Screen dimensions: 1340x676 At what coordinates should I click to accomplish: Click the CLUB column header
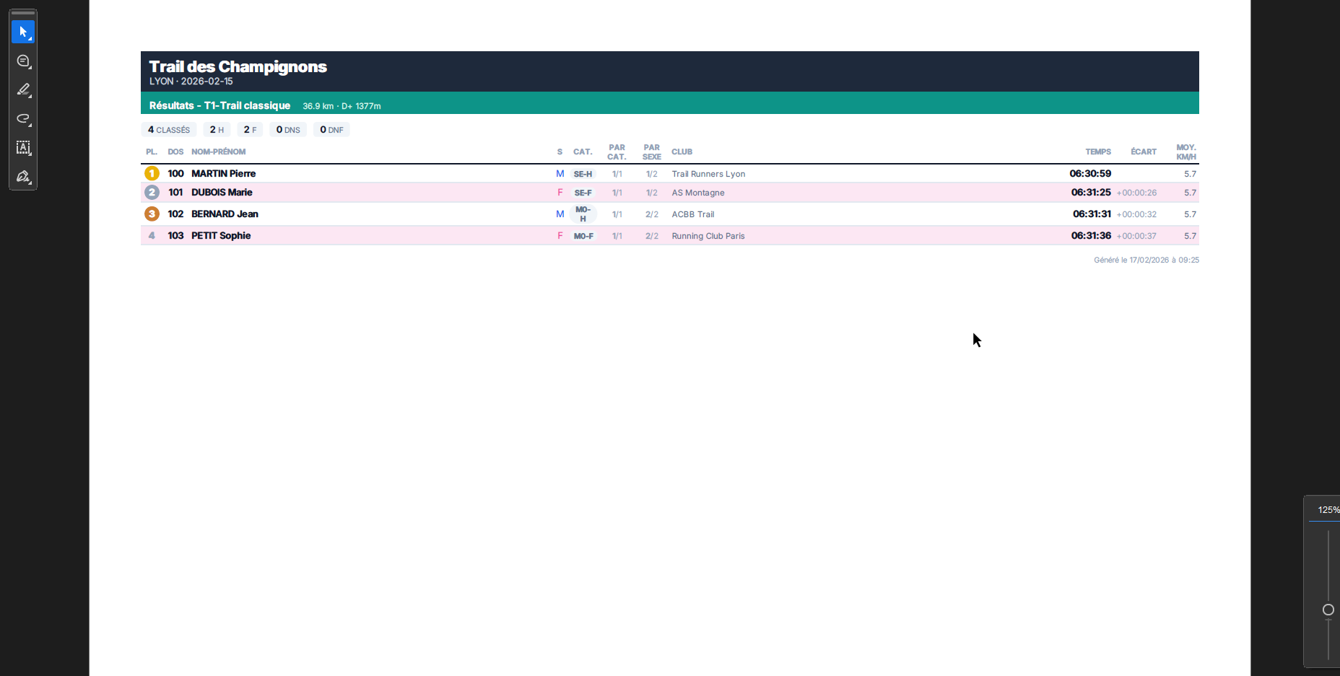[682, 152]
